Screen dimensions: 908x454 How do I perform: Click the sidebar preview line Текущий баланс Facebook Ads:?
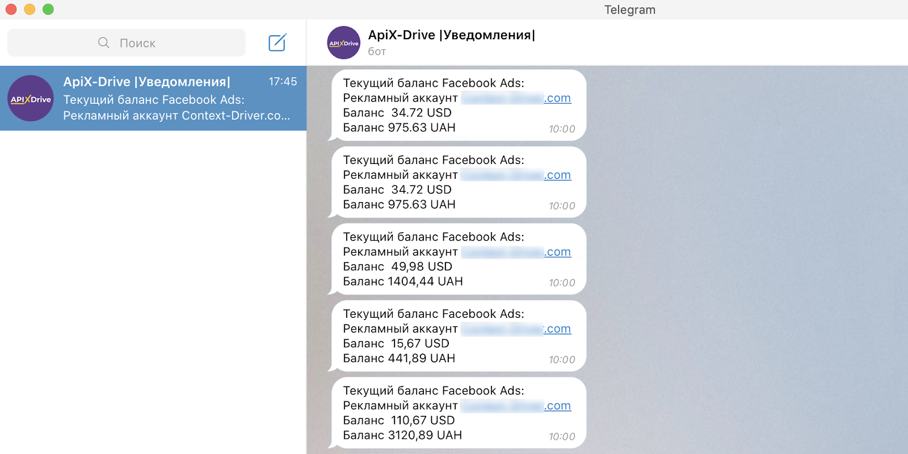(x=154, y=100)
